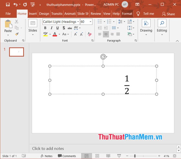Toggle Bold formatting
Image resolution: width=181 pixels, height=159 pixels.
(x=45, y=28)
